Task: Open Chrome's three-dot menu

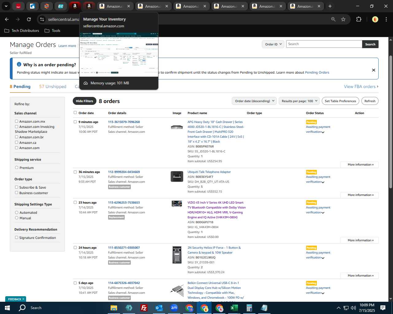Action: pos(386,19)
